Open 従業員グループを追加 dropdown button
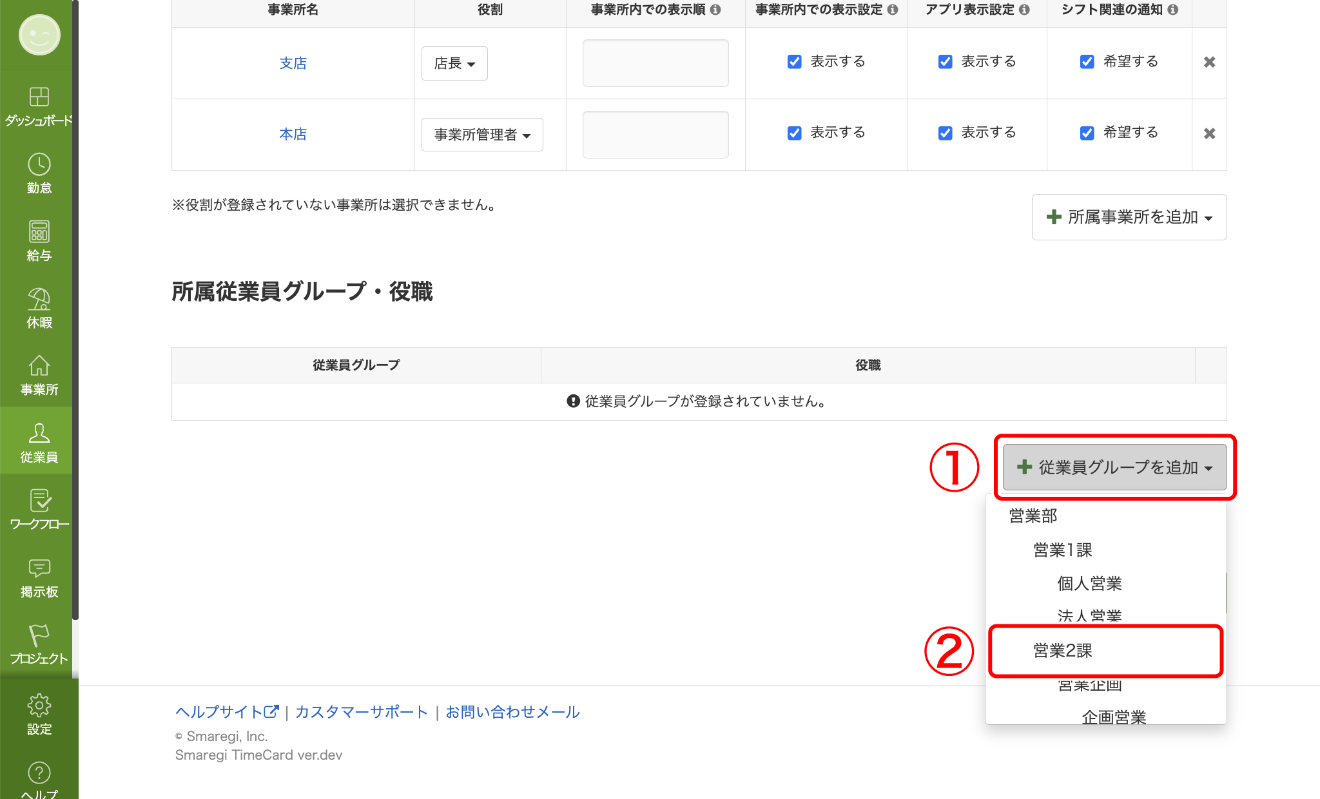1320x799 pixels. [1115, 467]
